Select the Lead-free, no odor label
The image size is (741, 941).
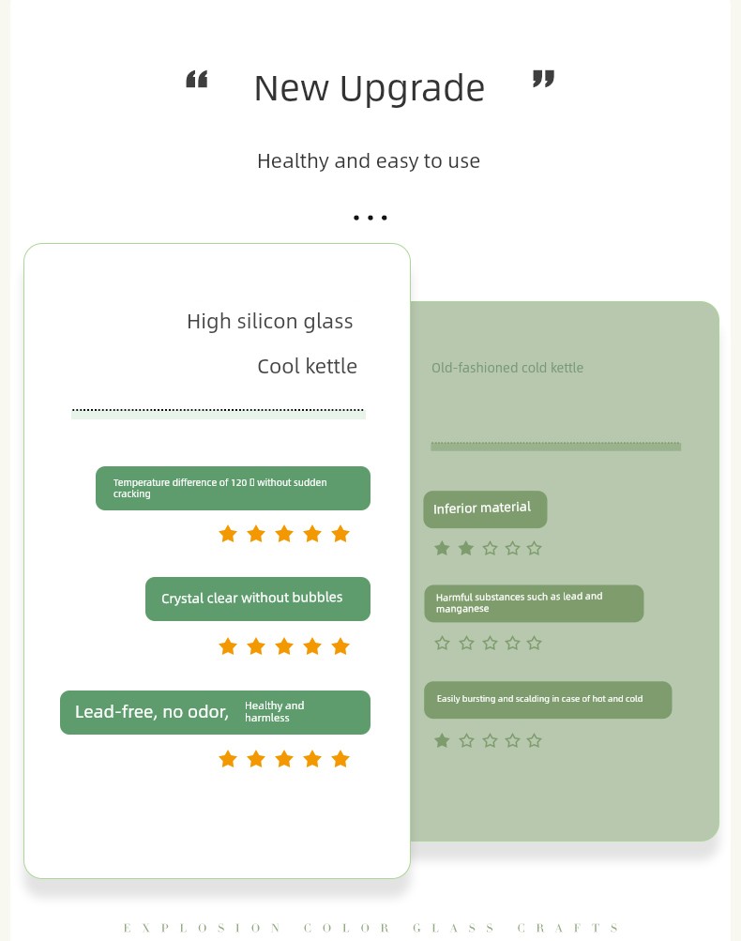pos(216,712)
